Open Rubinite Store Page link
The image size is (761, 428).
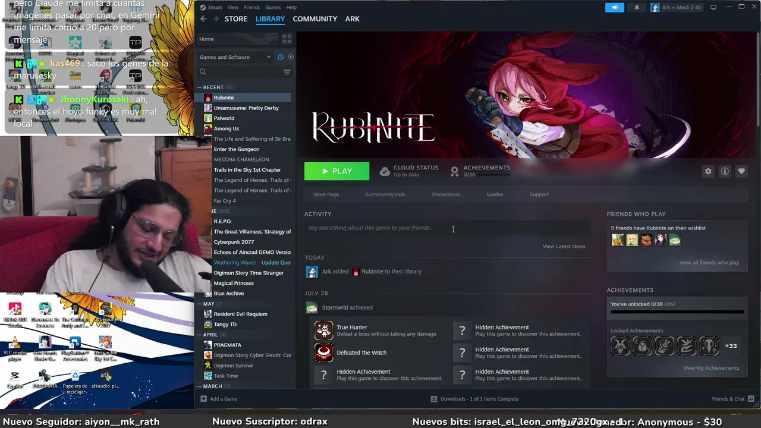(x=326, y=194)
